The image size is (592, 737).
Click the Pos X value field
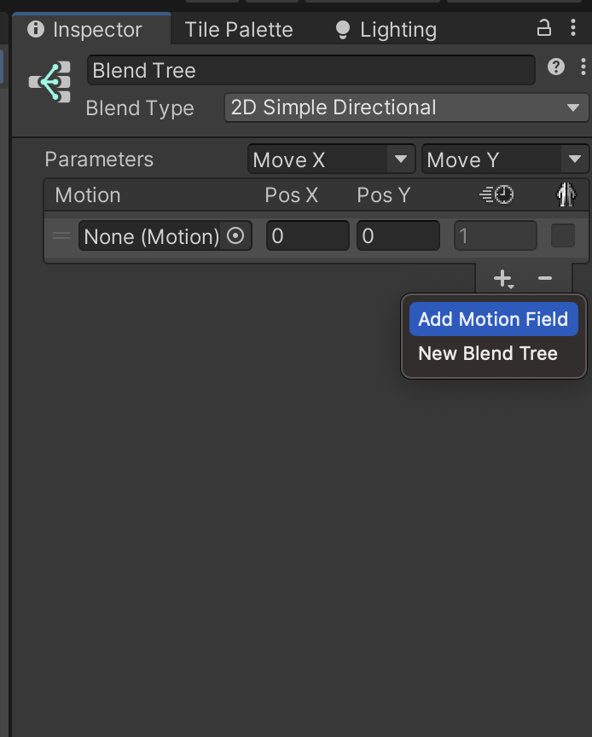[x=307, y=236]
